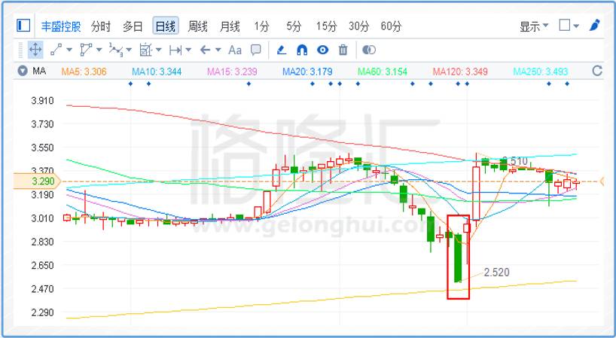This screenshot has width=616, height=338.
Task: Insert a comment bubble annotation
Action: (256, 50)
